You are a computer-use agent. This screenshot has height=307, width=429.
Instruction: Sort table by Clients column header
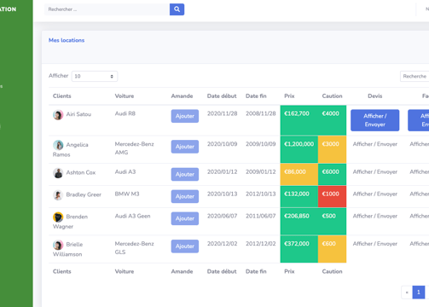(x=62, y=96)
